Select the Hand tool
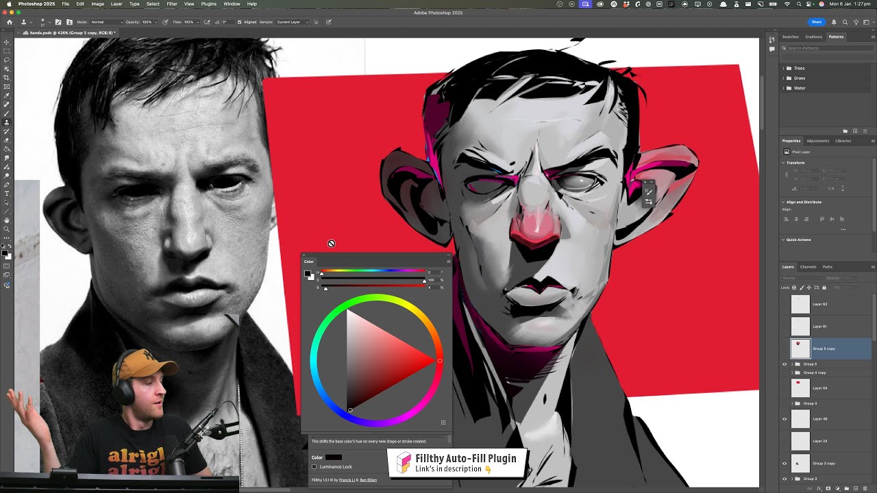Image resolution: width=877 pixels, height=493 pixels. pos(7,220)
